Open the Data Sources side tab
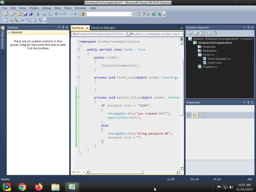Image resolution: width=256 pixels, height=192 pixels. point(2,38)
